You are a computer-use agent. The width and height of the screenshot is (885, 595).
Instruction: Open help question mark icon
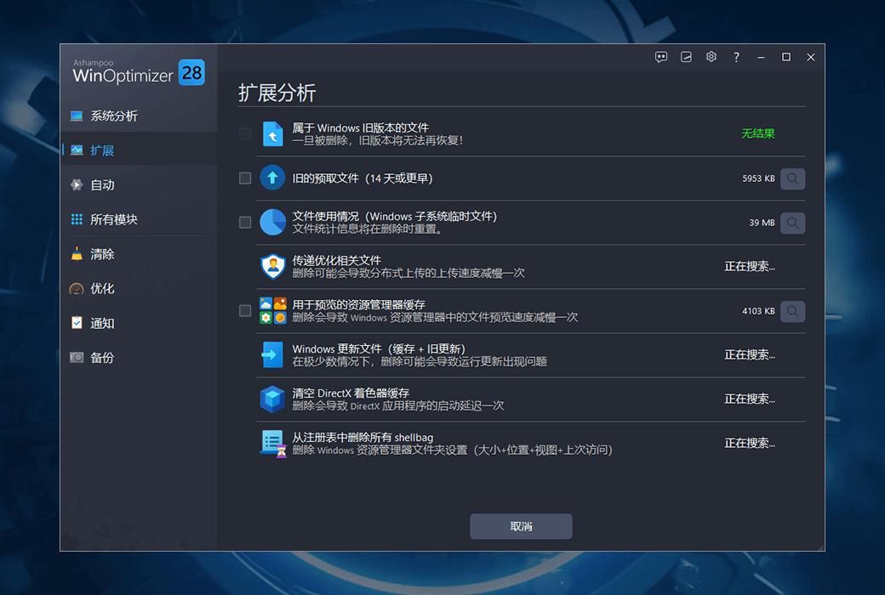pyautogui.click(x=736, y=57)
